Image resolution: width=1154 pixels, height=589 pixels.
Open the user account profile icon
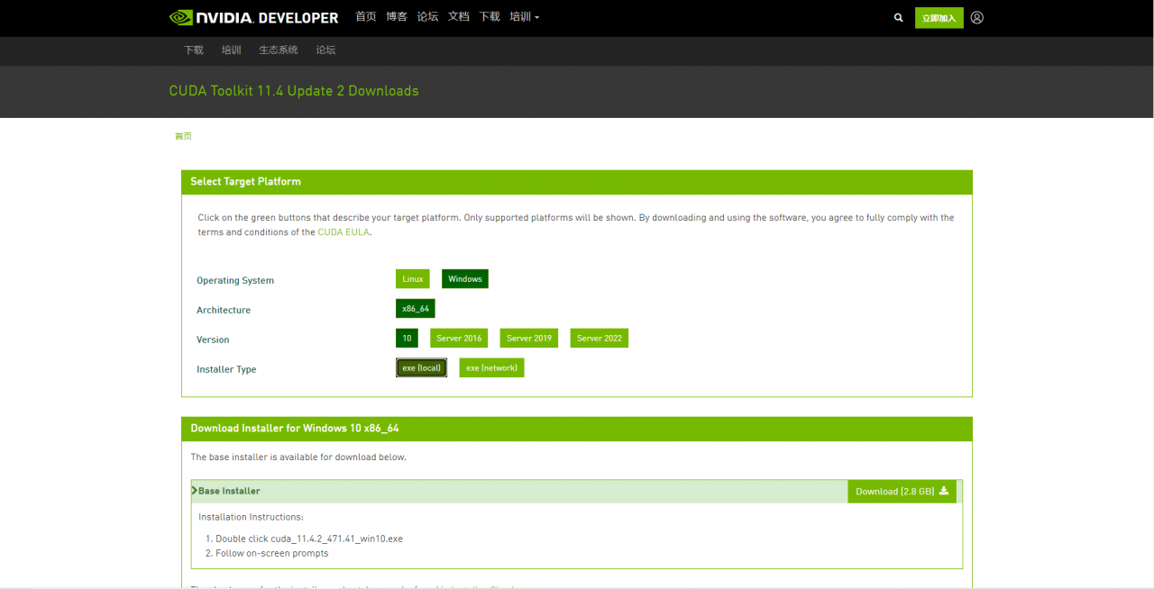click(977, 18)
